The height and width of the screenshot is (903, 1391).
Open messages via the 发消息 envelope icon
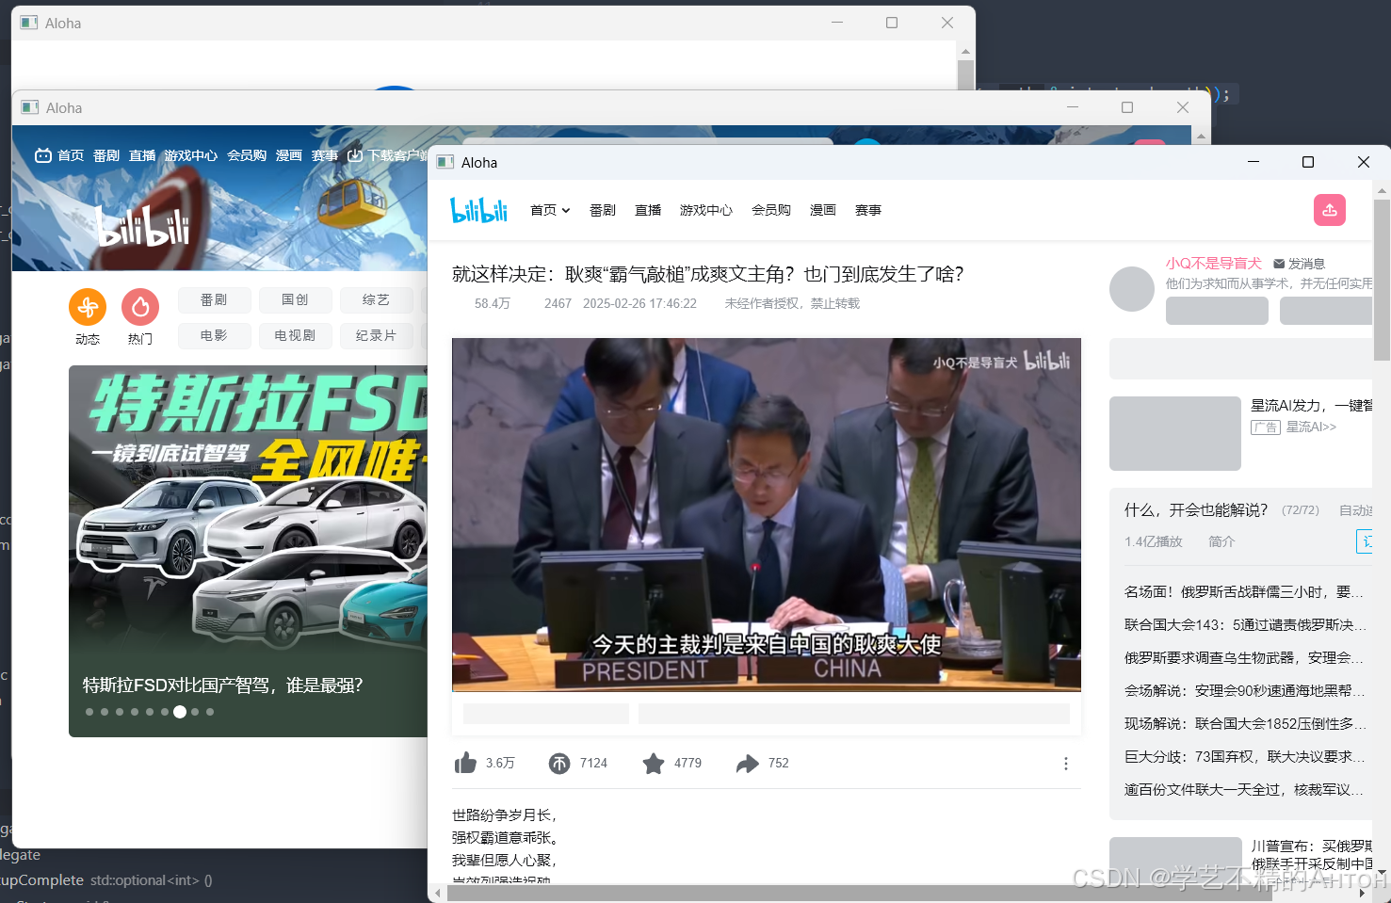tap(1278, 264)
